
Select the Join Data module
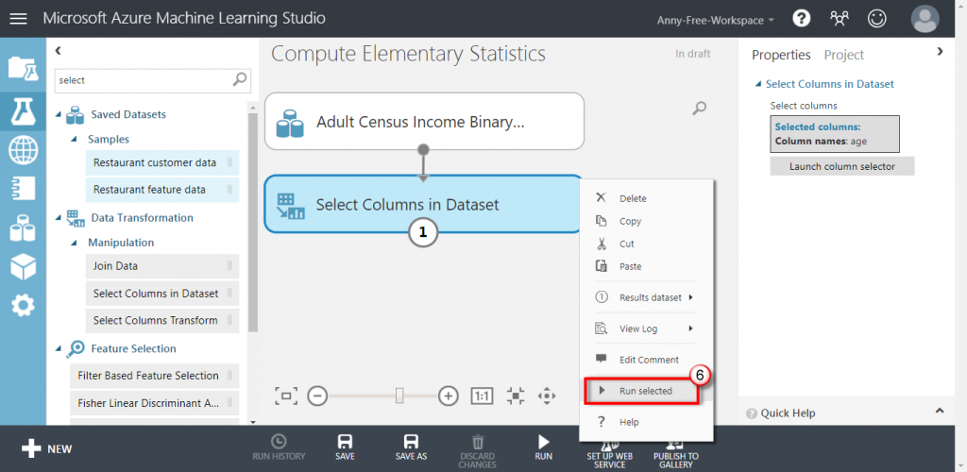(162, 266)
